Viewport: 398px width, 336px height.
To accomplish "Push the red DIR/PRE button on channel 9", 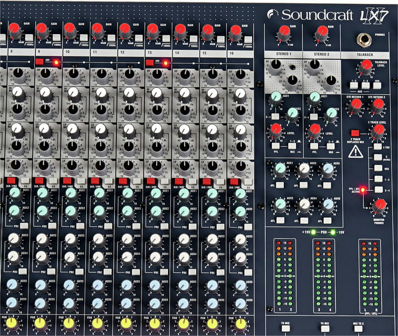I will click(39, 181).
